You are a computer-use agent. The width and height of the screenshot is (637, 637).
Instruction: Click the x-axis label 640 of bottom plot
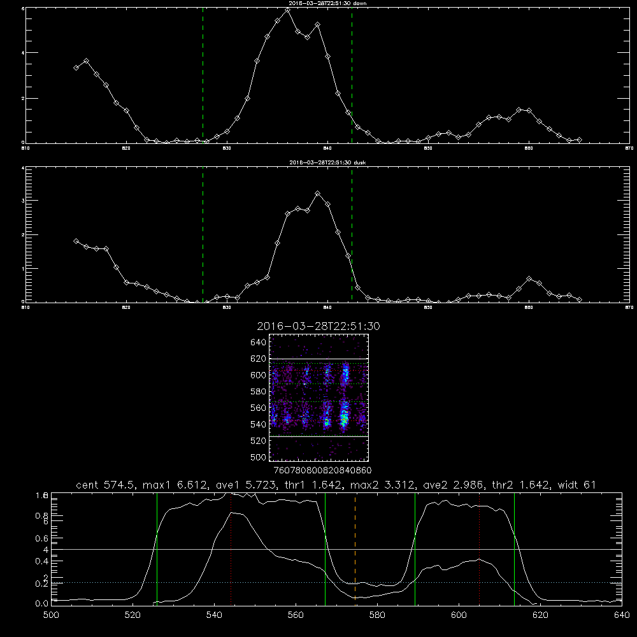click(622, 615)
